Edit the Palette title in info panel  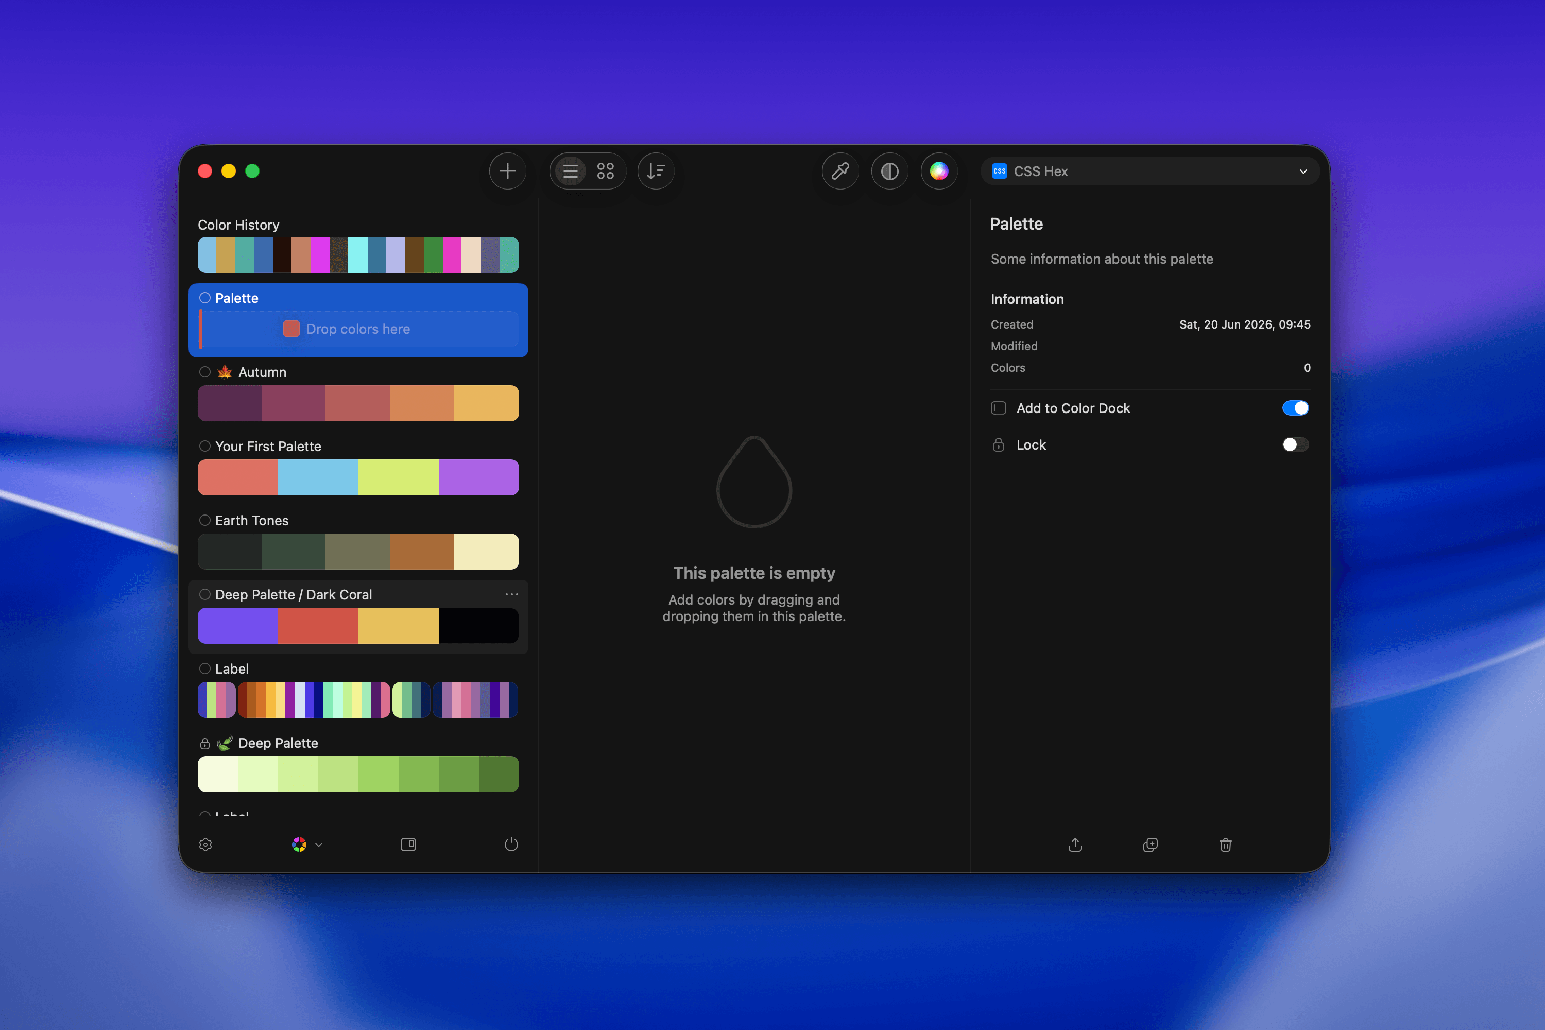(1016, 224)
